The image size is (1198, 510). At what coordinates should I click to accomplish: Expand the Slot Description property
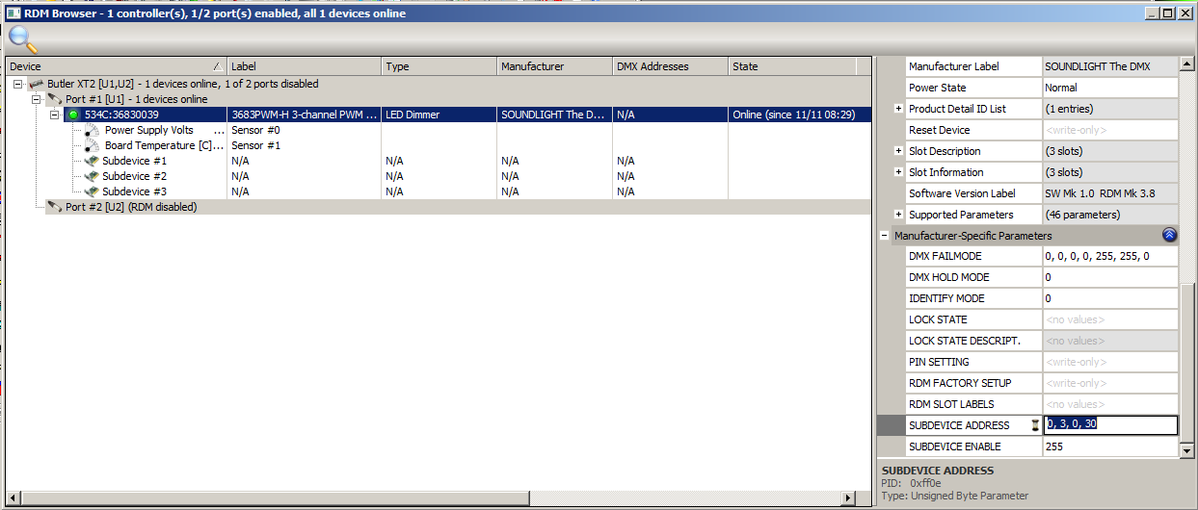pyautogui.click(x=898, y=151)
